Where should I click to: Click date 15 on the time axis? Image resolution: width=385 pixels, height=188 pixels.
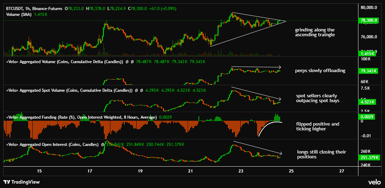tap(39, 171)
